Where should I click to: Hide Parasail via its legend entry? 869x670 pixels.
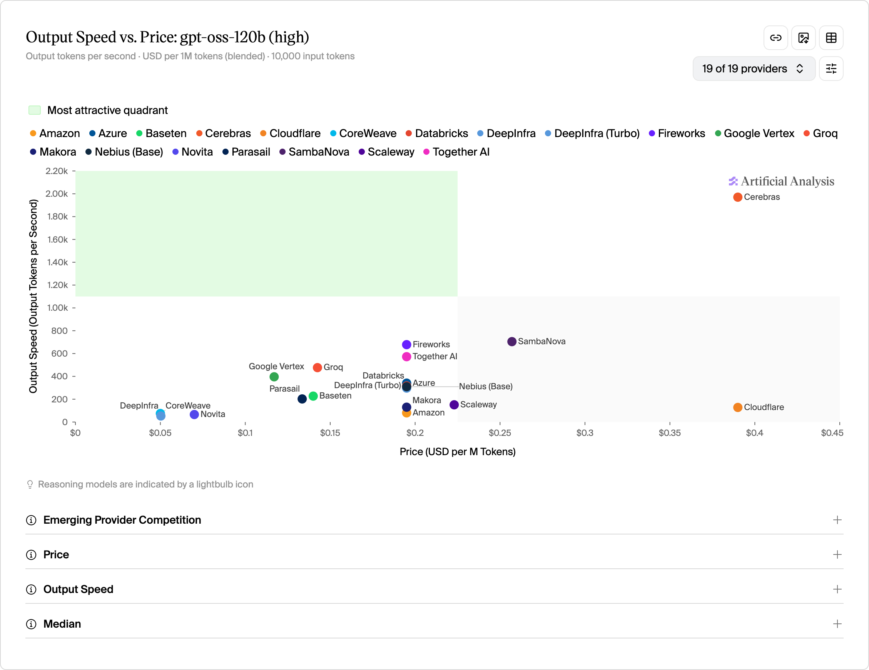[246, 152]
